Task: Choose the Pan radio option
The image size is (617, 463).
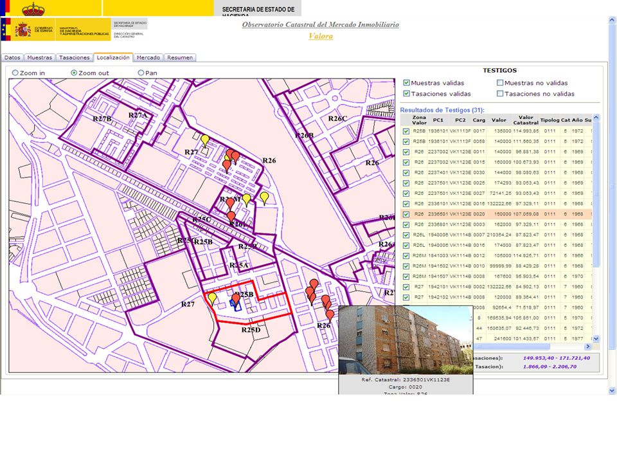Action: click(141, 73)
